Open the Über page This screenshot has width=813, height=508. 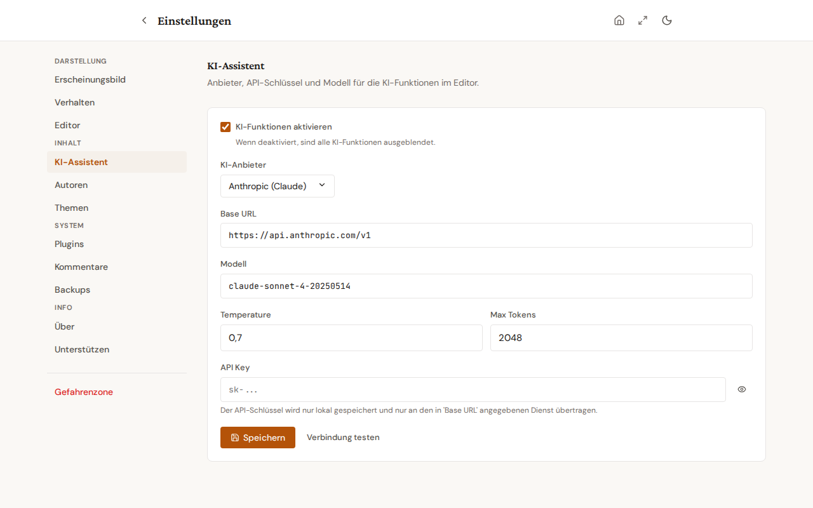coord(117,326)
